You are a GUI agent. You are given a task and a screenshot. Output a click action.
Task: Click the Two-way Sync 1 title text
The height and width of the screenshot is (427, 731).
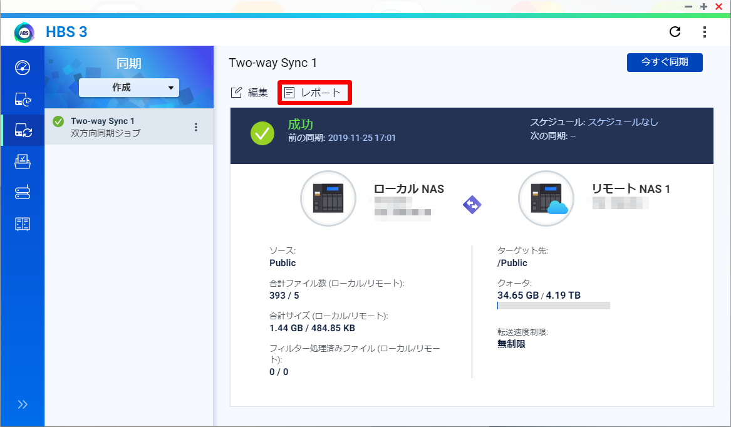point(272,63)
